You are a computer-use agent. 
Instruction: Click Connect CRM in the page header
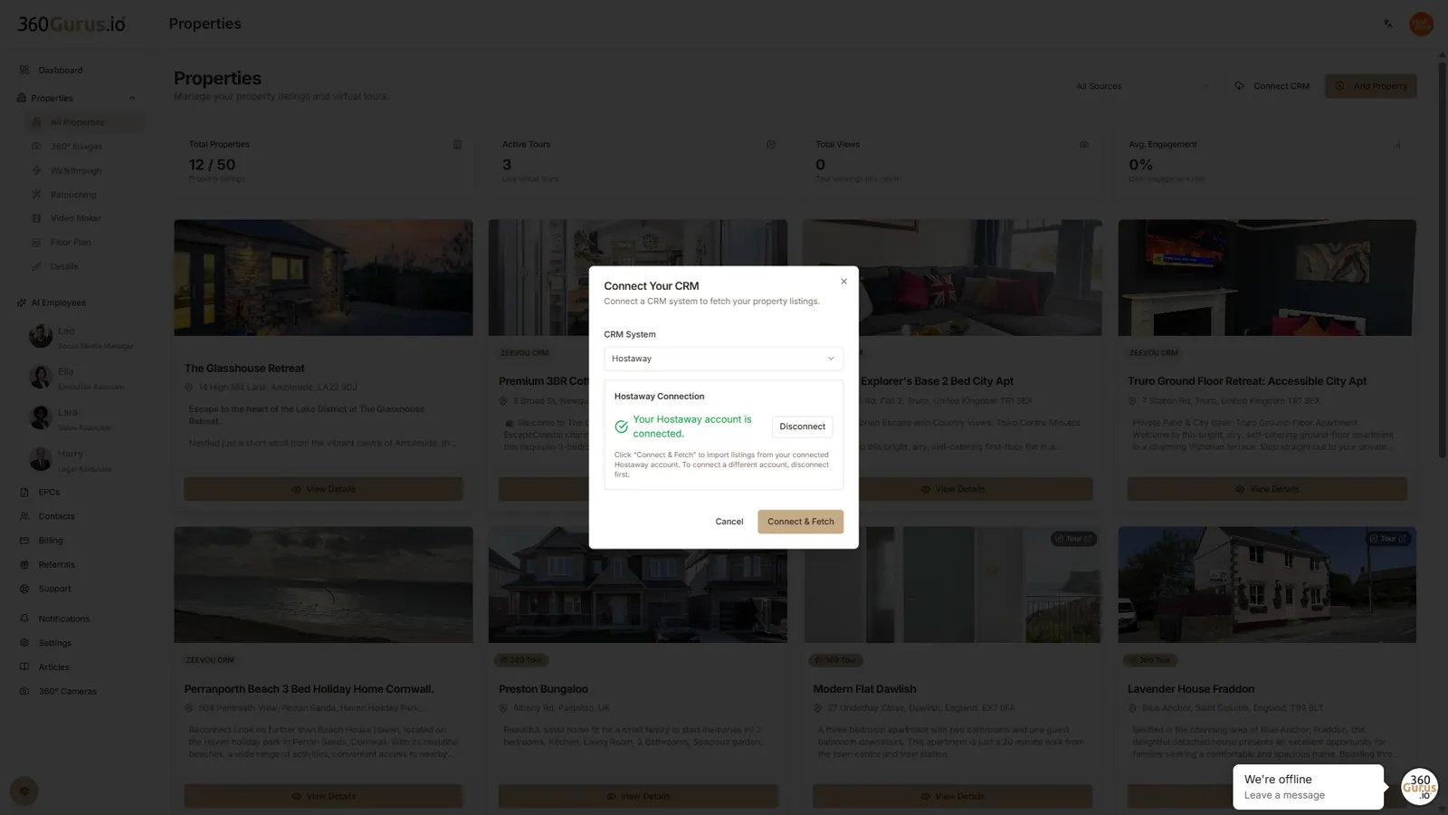tap(1272, 86)
